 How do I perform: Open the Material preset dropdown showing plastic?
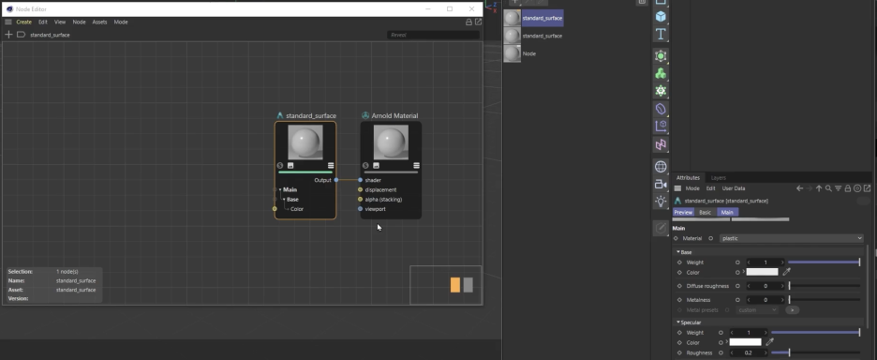click(792, 238)
